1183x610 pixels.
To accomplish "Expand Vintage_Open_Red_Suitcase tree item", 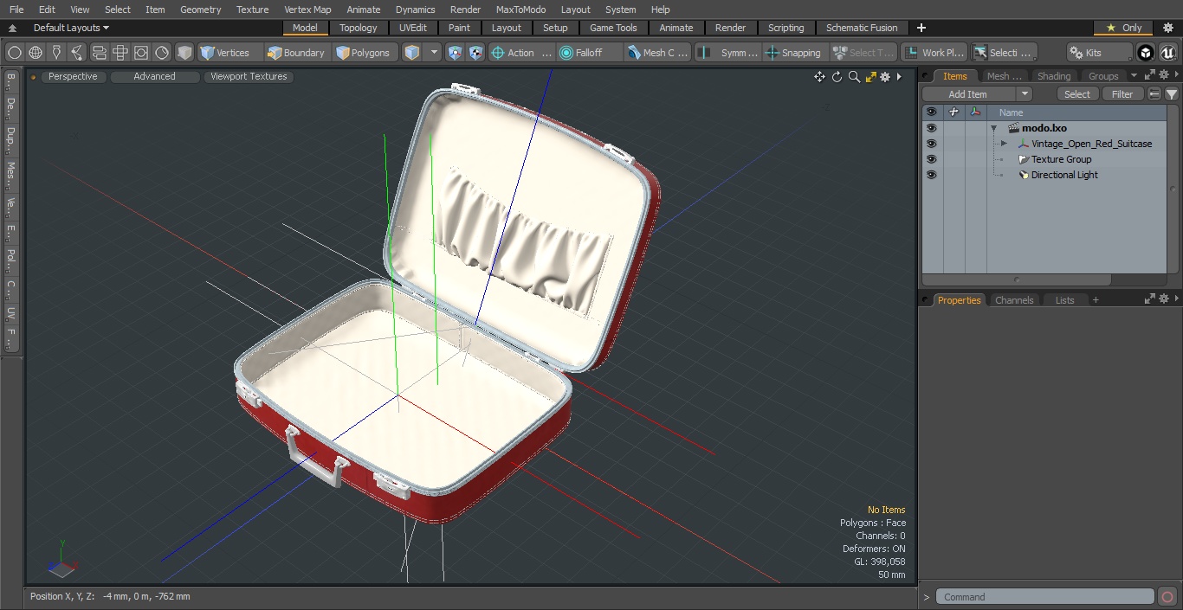I will coord(1004,144).
